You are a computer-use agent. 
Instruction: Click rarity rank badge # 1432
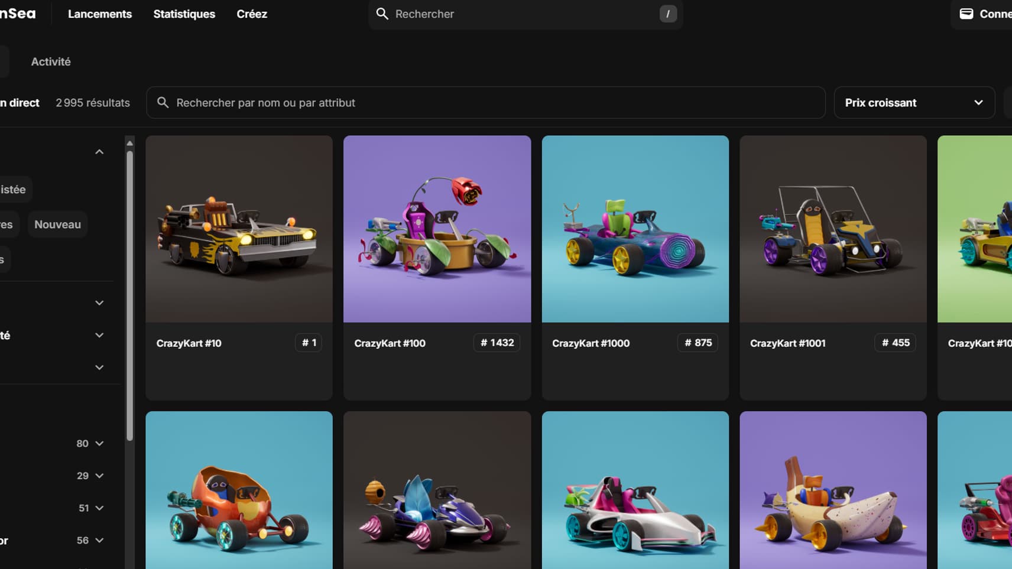coord(497,343)
